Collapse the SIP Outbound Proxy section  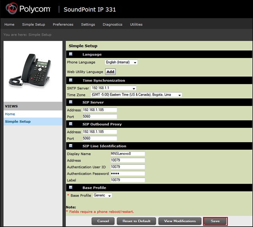click(x=71, y=124)
